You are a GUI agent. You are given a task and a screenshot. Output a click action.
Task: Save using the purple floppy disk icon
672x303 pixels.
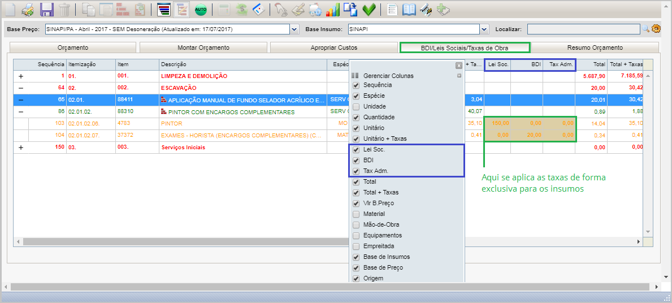tap(46, 10)
